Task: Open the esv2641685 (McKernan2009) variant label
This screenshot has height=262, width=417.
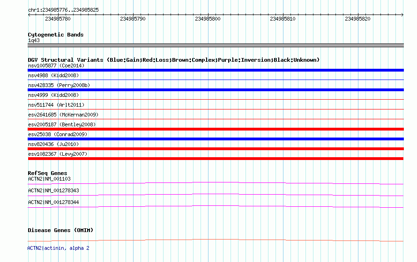Action: [63, 115]
